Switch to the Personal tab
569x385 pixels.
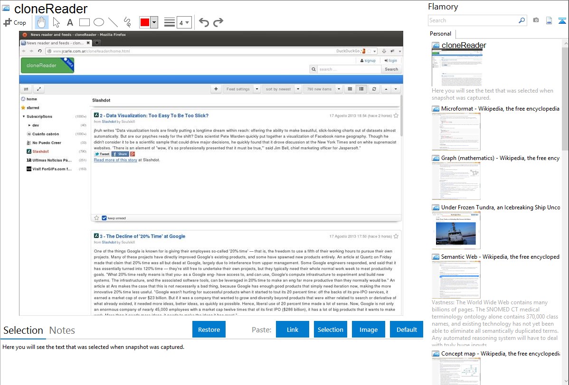tap(441, 34)
